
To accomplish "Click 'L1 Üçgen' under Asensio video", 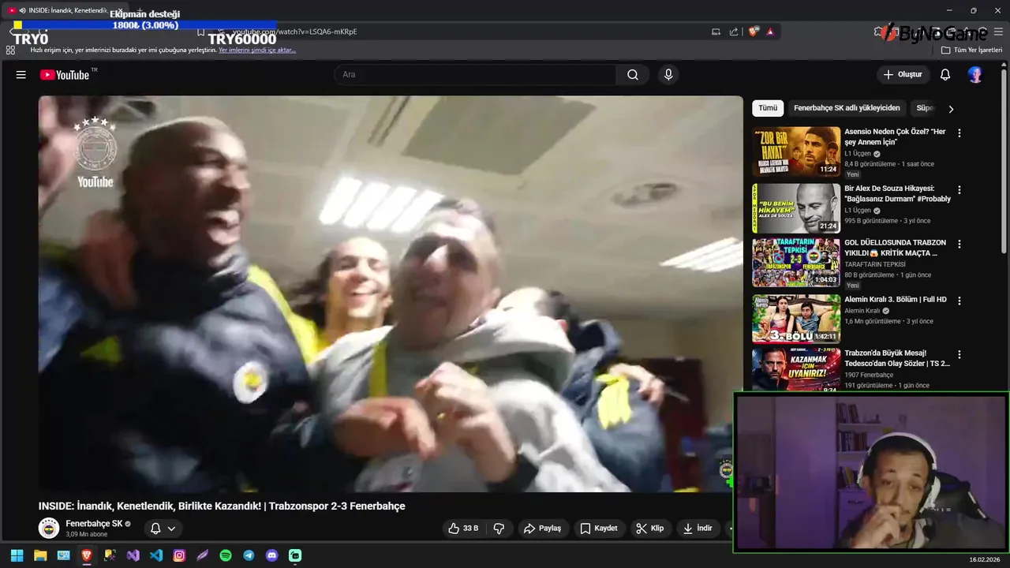I will pyautogui.click(x=858, y=154).
